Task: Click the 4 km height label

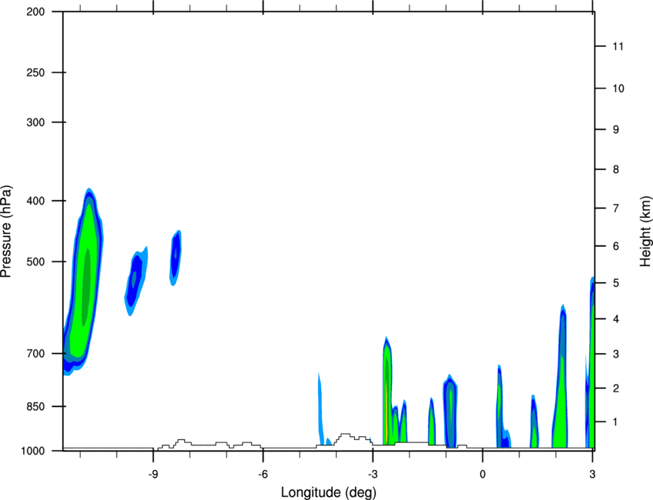Action: 616,319
